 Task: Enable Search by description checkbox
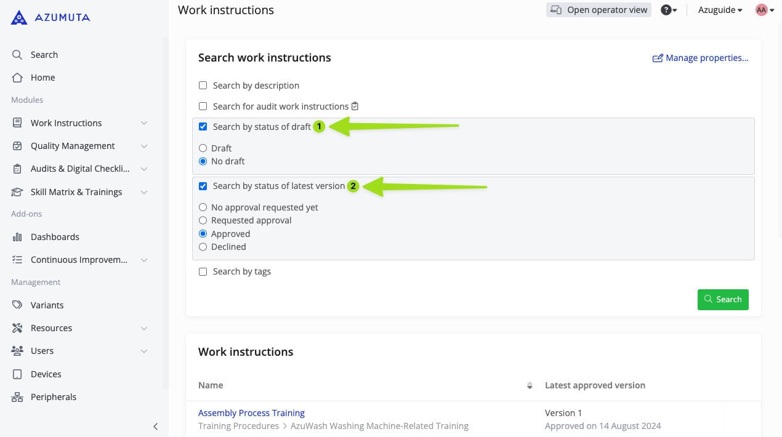(203, 86)
